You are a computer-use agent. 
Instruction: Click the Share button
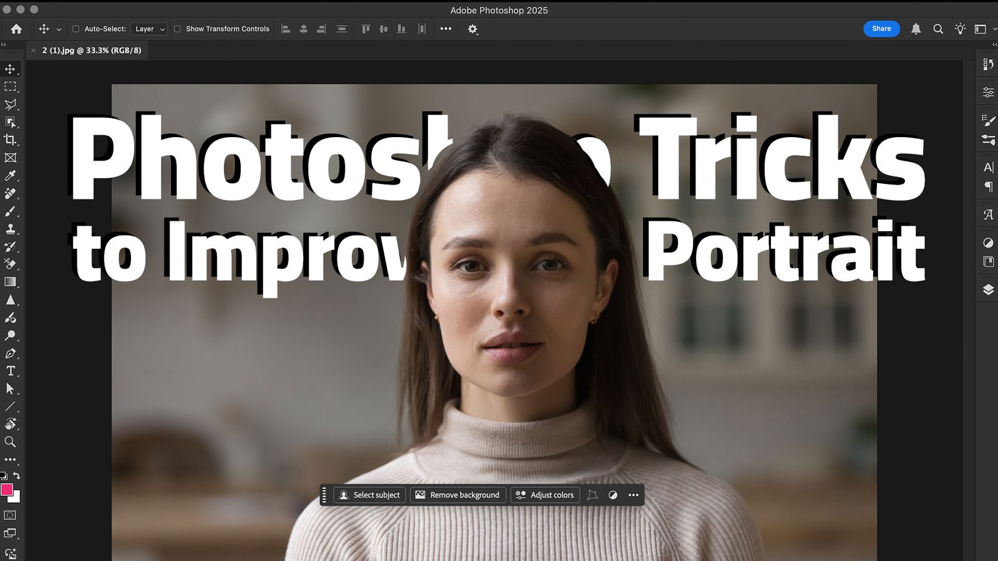881,29
